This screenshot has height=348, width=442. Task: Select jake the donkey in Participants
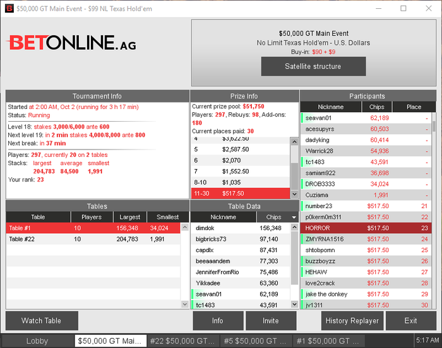[x=366, y=294]
